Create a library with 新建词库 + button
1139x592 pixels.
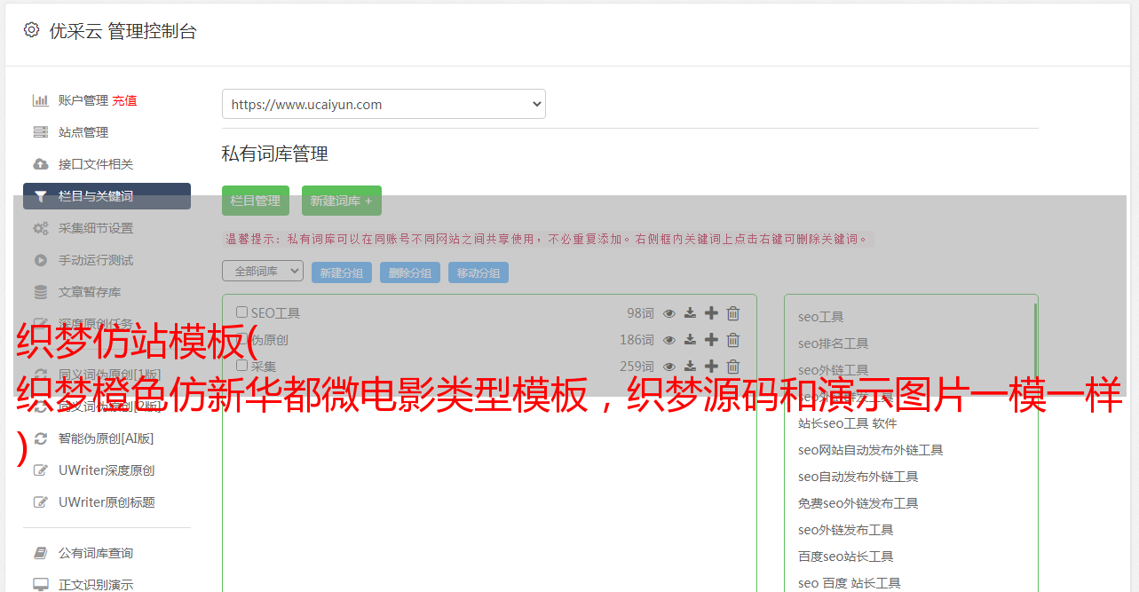pyautogui.click(x=342, y=201)
